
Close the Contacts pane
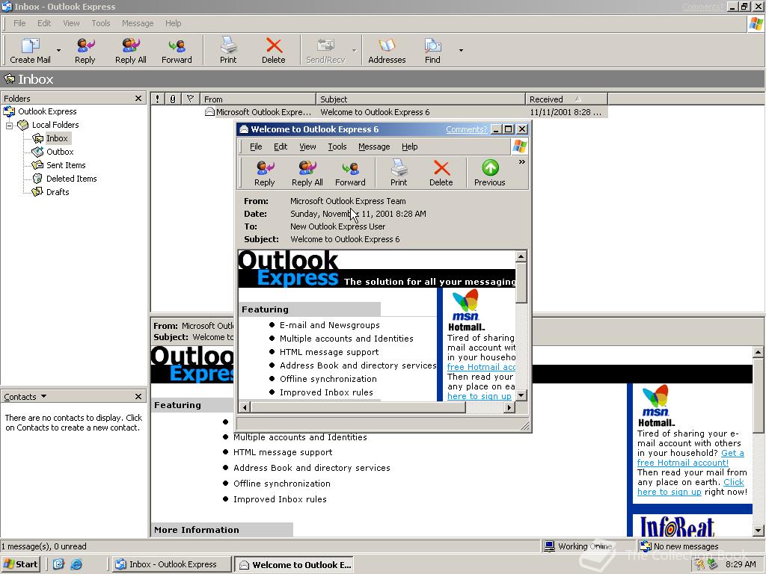(x=138, y=396)
